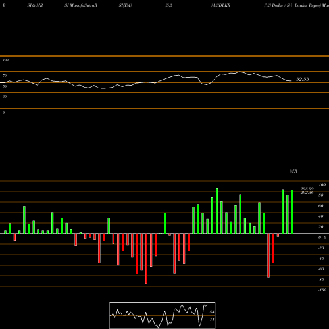
Task: Click the MR axis label -100
Action: (322, 290)
